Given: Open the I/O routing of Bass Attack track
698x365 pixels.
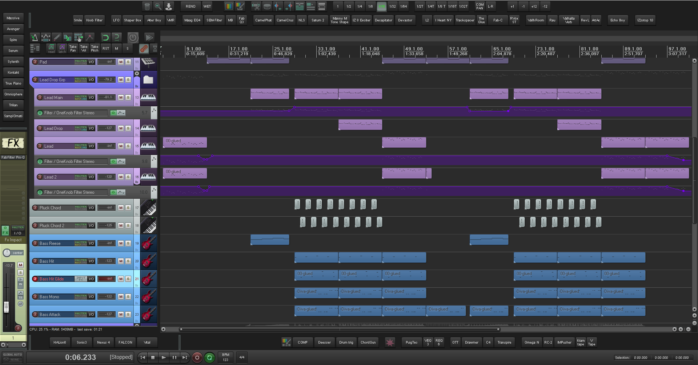Looking at the screenshot, I should [91, 314].
